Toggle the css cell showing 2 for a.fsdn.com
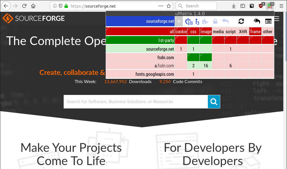 coord(193,66)
